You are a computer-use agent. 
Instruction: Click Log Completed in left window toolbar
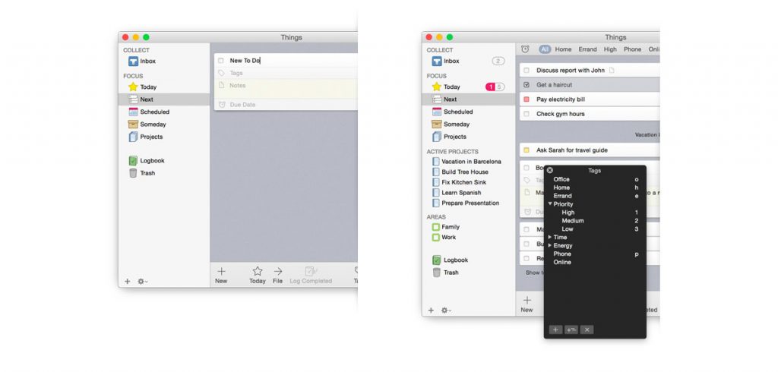pyautogui.click(x=311, y=275)
